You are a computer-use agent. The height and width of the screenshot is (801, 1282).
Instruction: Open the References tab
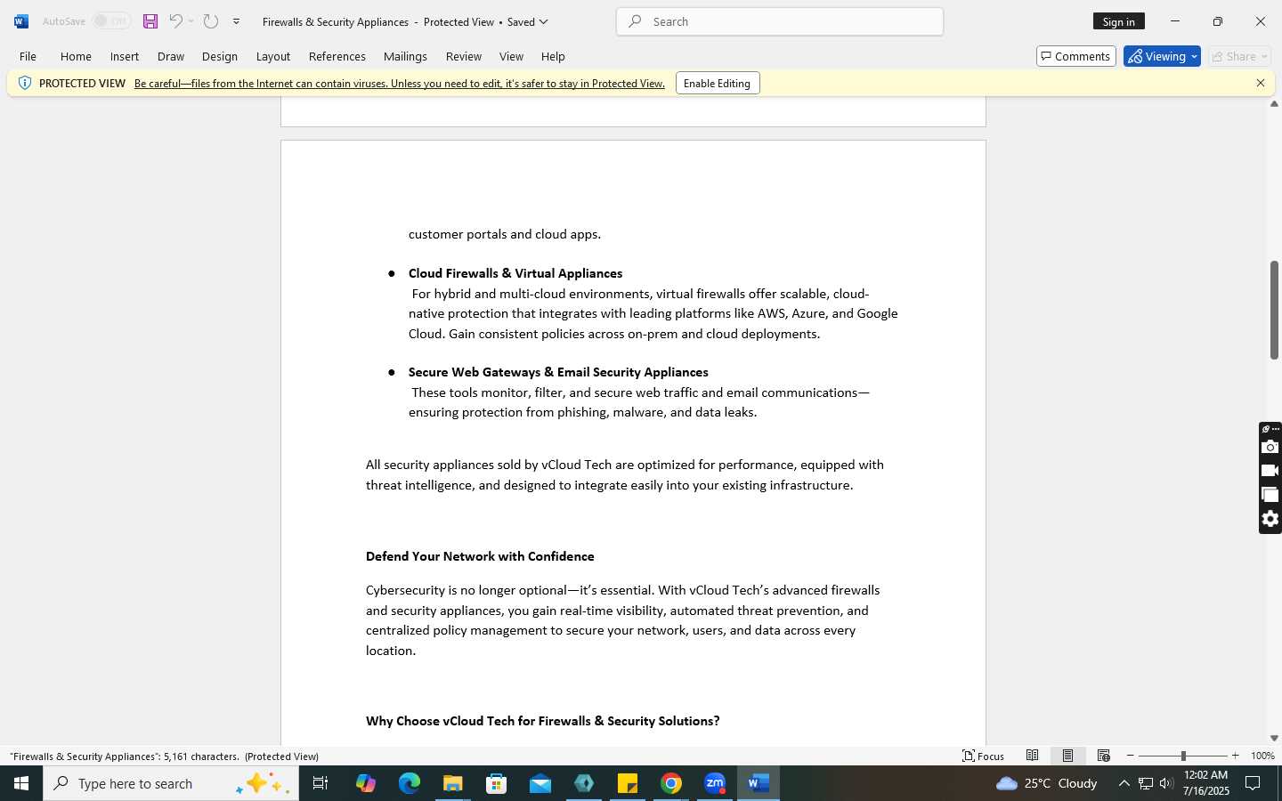tap(337, 56)
